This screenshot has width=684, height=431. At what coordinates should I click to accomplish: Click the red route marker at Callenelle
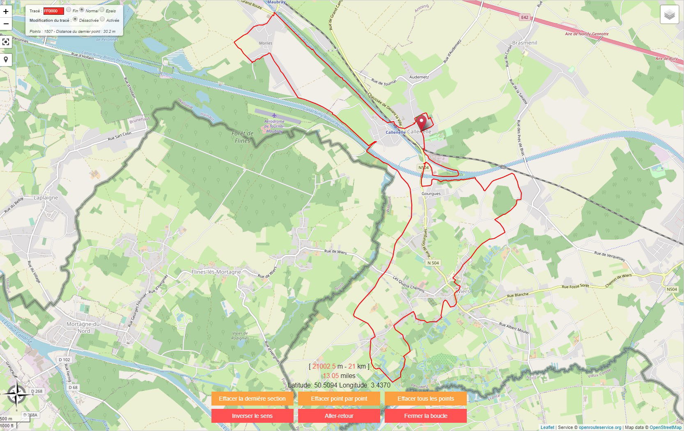(421, 123)
